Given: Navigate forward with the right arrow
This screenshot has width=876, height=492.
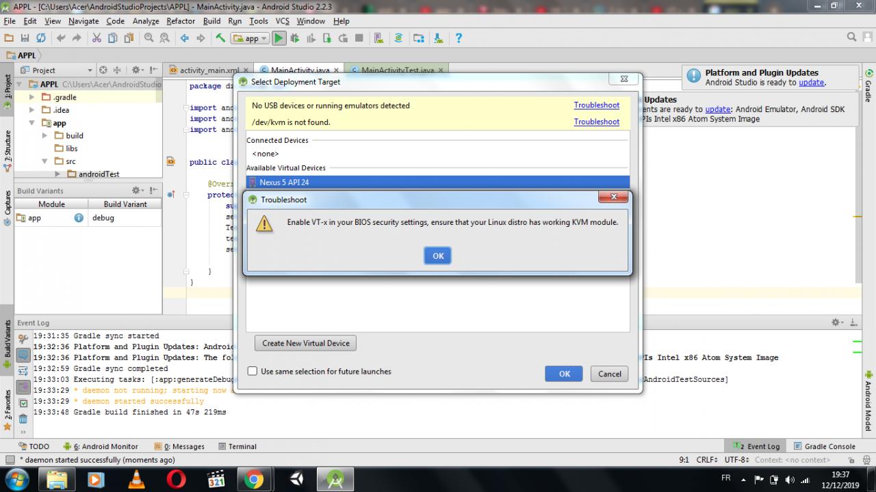Looking at the screenshot, I should (201, 38).
